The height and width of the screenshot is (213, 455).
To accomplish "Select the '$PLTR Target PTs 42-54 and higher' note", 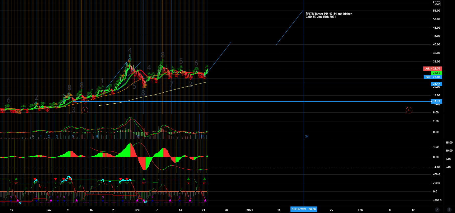I will (329, 14).
